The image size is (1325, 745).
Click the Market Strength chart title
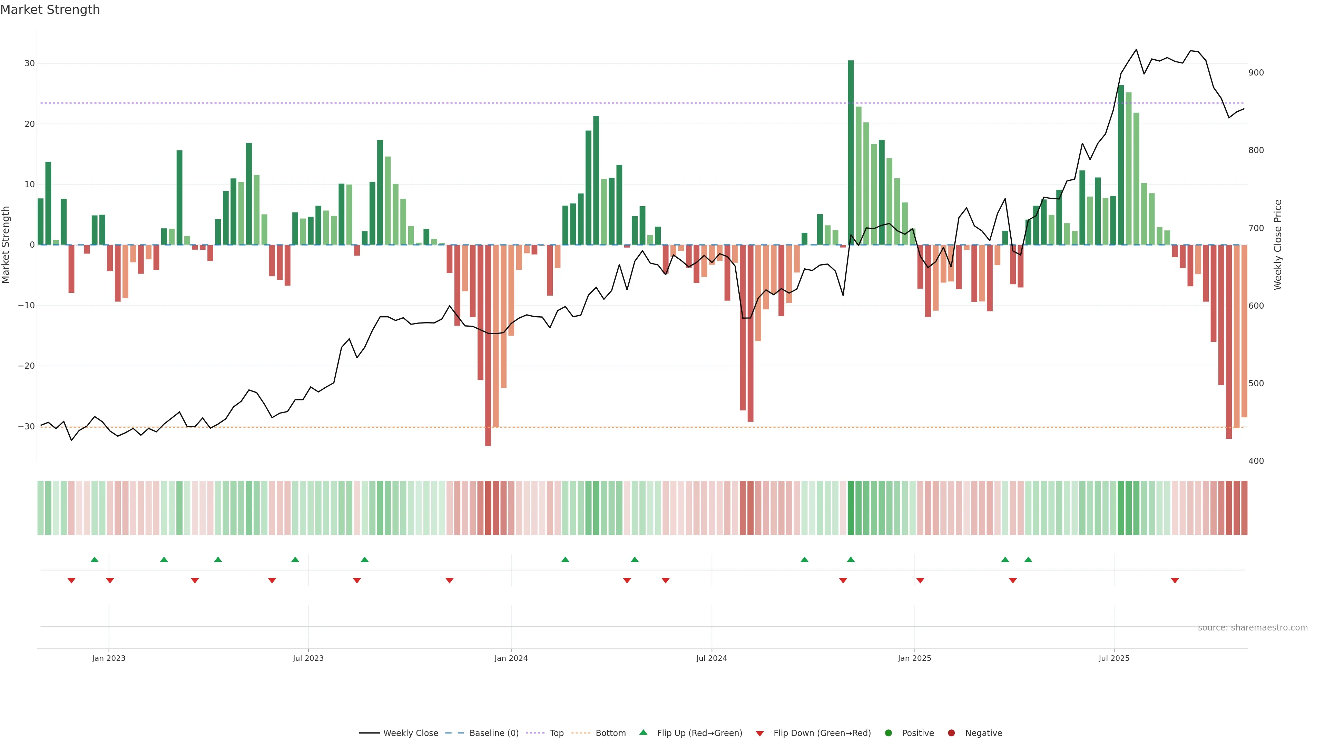(x=50, y=10)
